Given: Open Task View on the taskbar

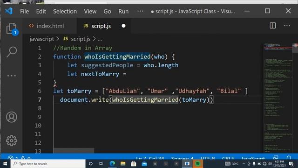Looking at the screenshot, I should point(101,164).
